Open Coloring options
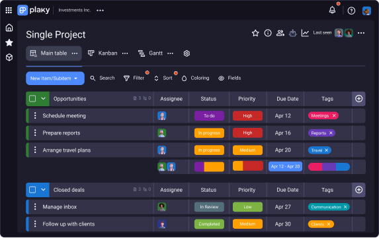This screenshot has height=238, width=379. click(x=195, y=78)
